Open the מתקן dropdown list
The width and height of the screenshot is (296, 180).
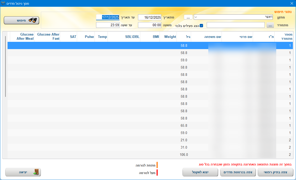196,17
